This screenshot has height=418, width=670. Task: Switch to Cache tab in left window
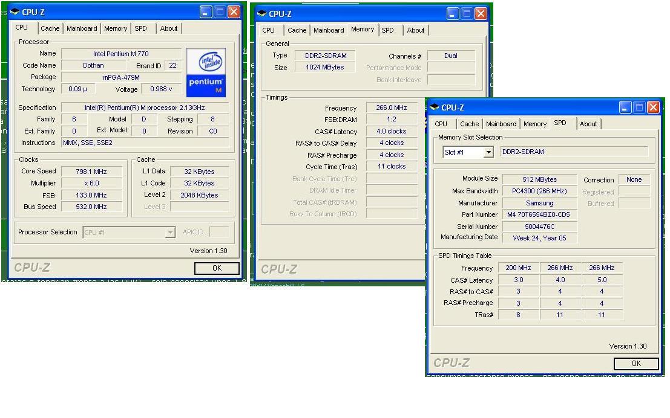50,28
